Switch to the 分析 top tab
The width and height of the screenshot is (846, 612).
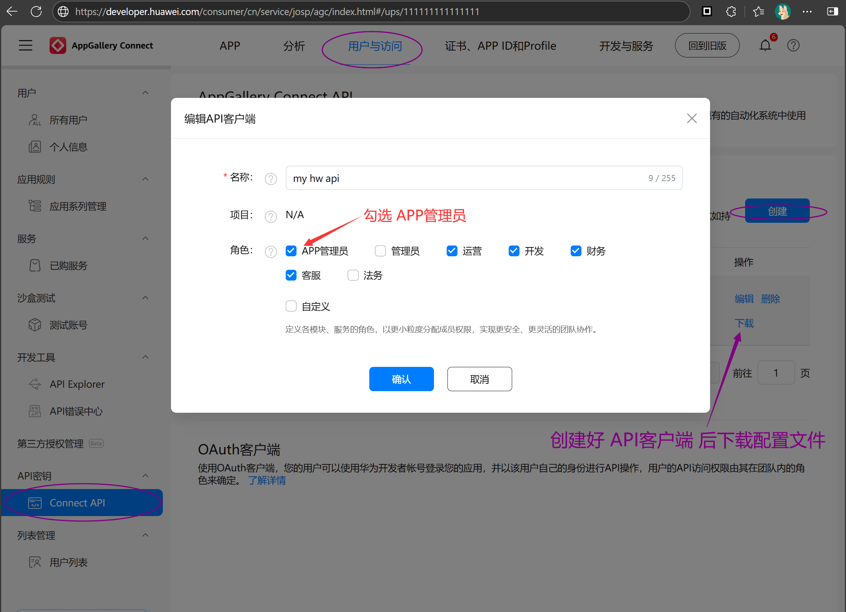tap(294, 46)
